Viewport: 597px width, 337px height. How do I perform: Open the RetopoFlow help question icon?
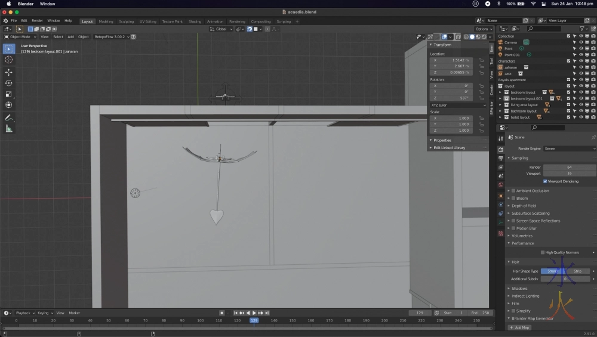click(133, 37)
